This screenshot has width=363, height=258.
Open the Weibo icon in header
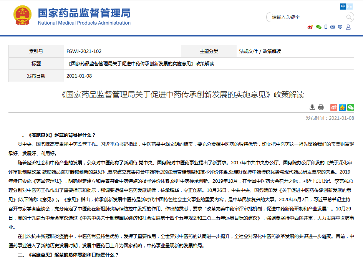310,27
